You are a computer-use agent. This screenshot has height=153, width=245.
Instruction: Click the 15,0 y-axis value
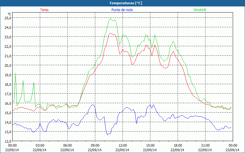tap(8, 113)
